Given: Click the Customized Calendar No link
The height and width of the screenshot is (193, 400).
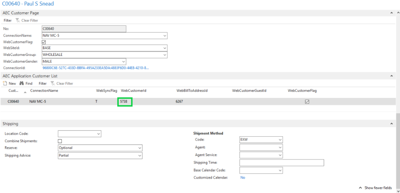Looking at the screenshot, I should [243, 177].
